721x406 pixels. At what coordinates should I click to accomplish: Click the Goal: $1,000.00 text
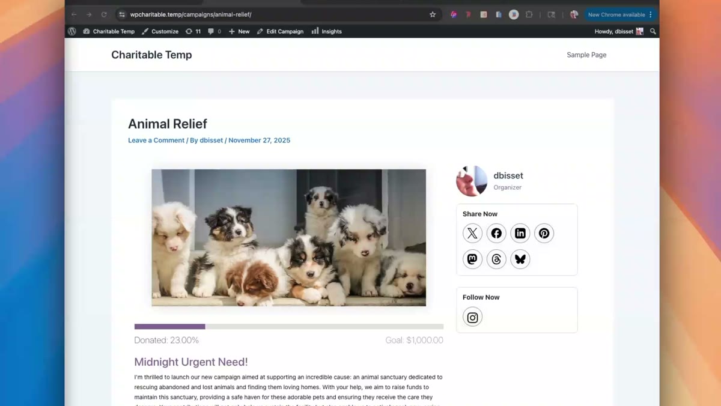click(415, 340)
